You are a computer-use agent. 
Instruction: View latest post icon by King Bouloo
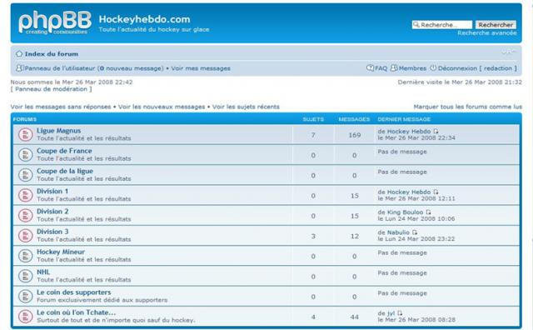(428, 212)
